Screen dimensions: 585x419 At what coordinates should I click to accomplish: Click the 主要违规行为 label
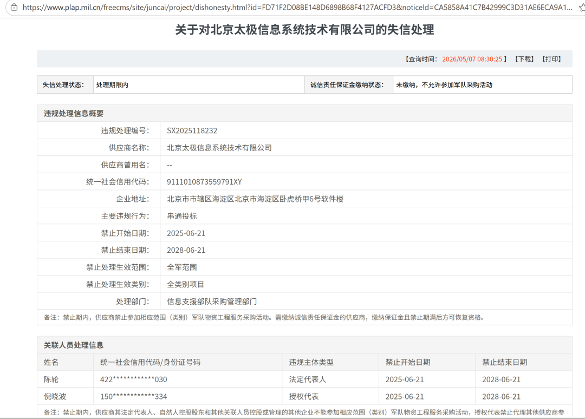click(125, 216)
